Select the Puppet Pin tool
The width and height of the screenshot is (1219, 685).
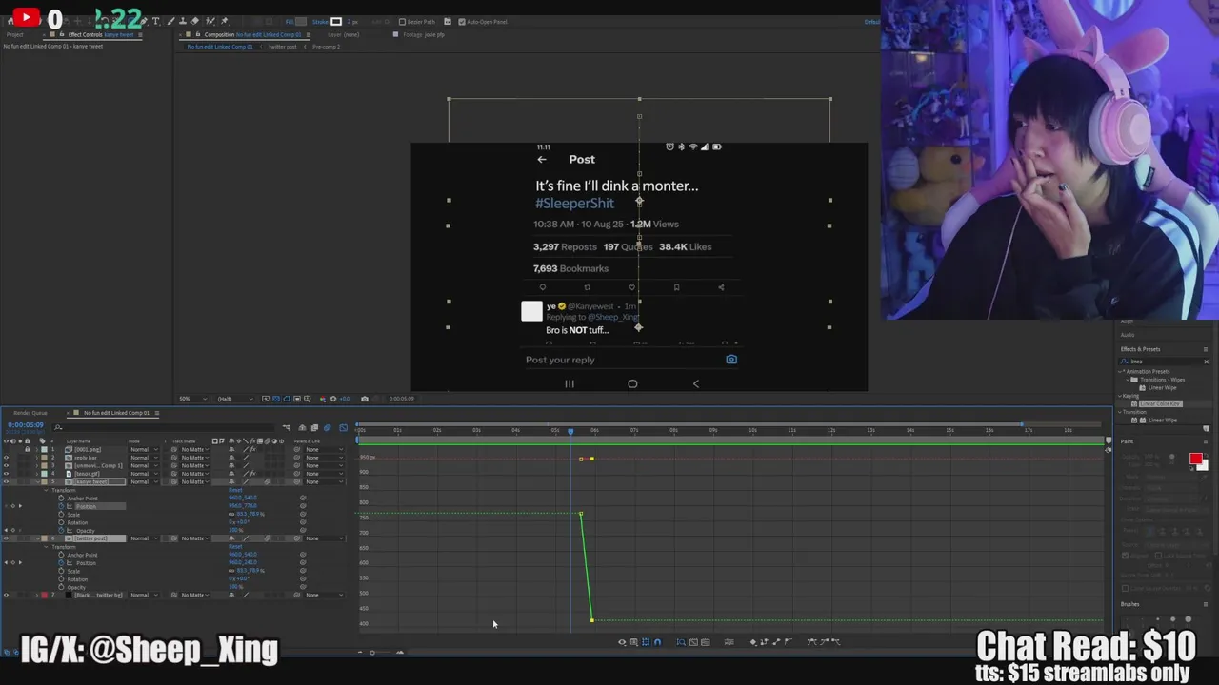[x=224, y=21]
